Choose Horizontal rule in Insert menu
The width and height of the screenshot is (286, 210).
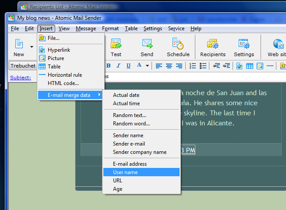click(x=71, y=75)
